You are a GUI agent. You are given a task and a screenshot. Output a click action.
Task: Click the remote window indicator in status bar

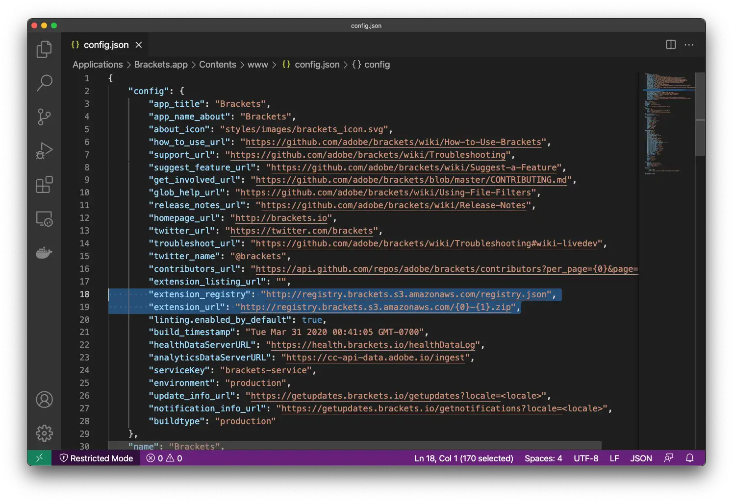39,458
